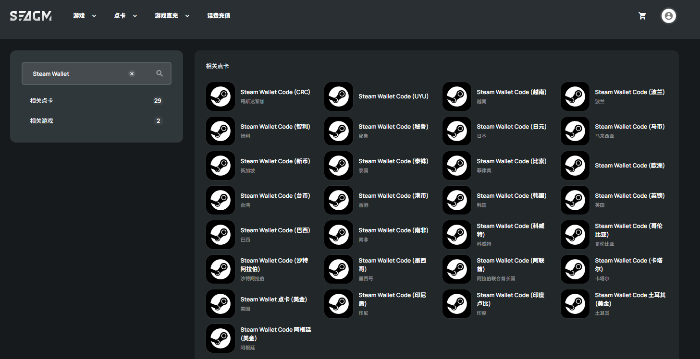Open the 游戏直充 menu

coord(166,16)
